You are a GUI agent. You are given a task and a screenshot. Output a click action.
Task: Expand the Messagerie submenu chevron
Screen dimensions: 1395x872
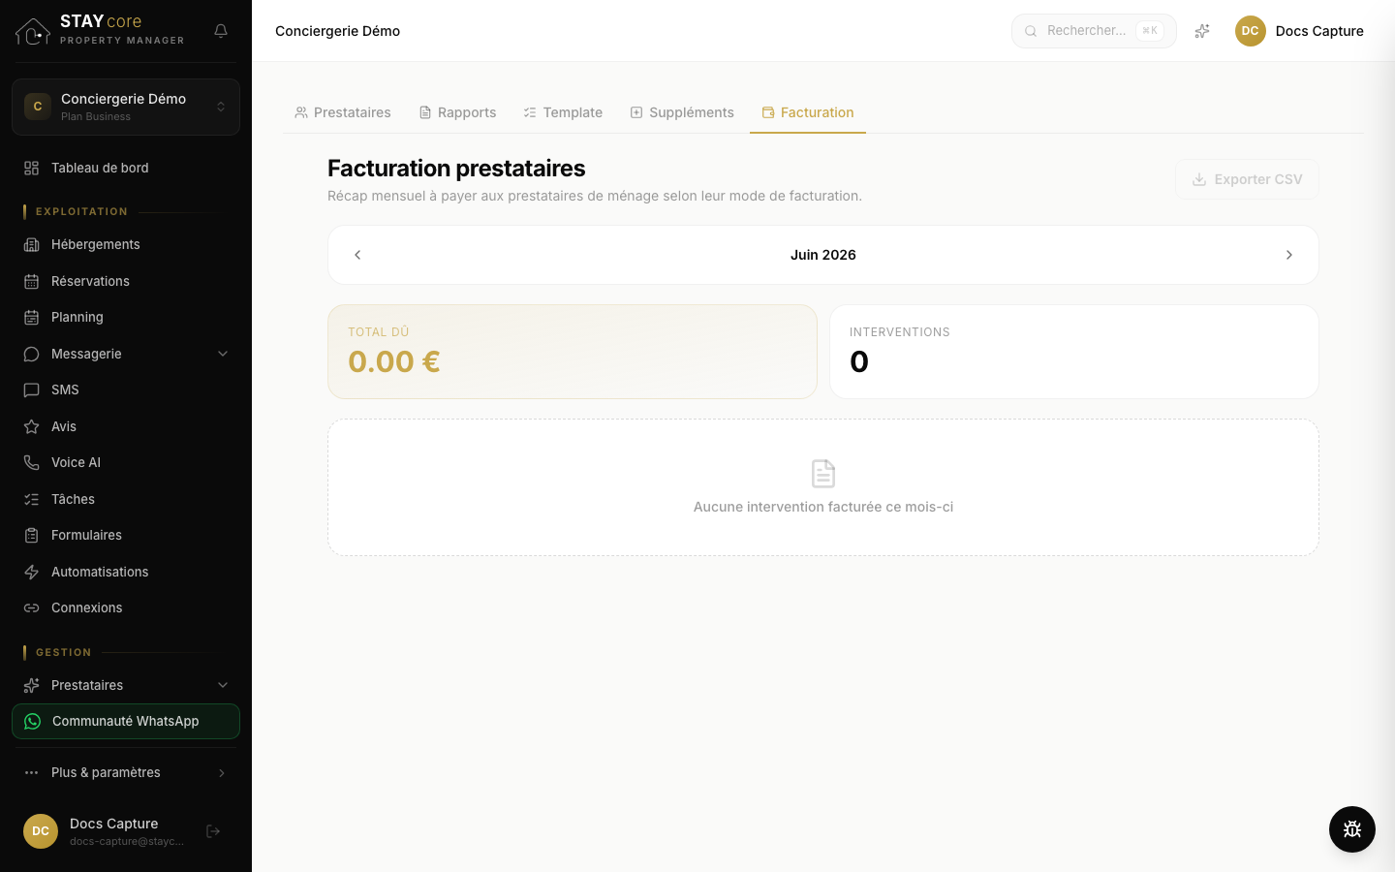(x=223, y=354)
